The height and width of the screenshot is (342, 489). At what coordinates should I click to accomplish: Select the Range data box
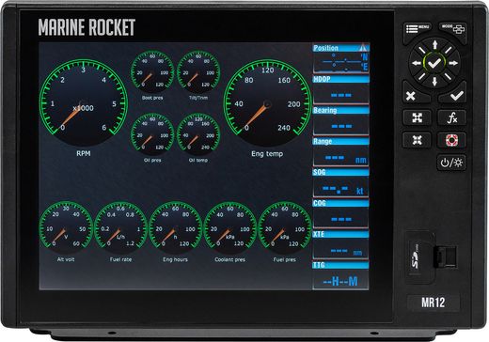pyautogui.click(x=341, y=151)
